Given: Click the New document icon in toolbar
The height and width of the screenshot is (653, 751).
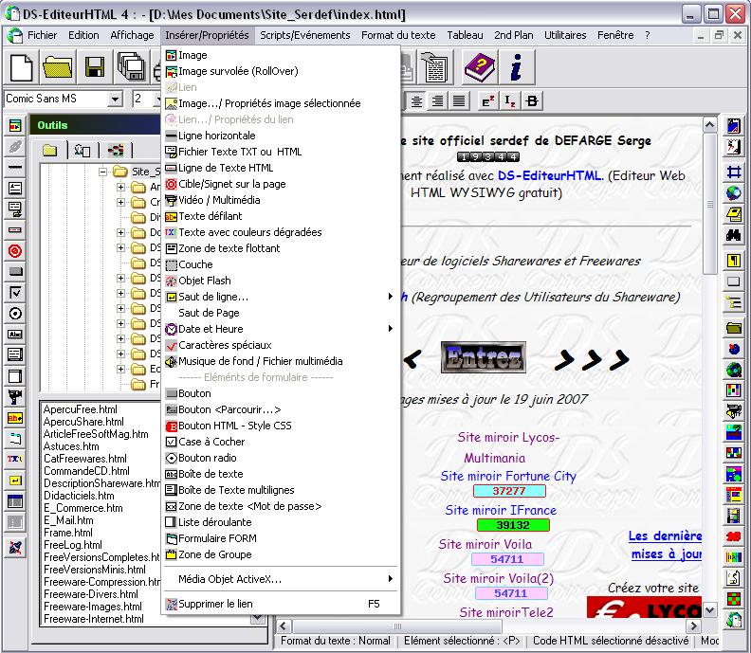Looking at the screenshot, I should [x=22, y=66].
